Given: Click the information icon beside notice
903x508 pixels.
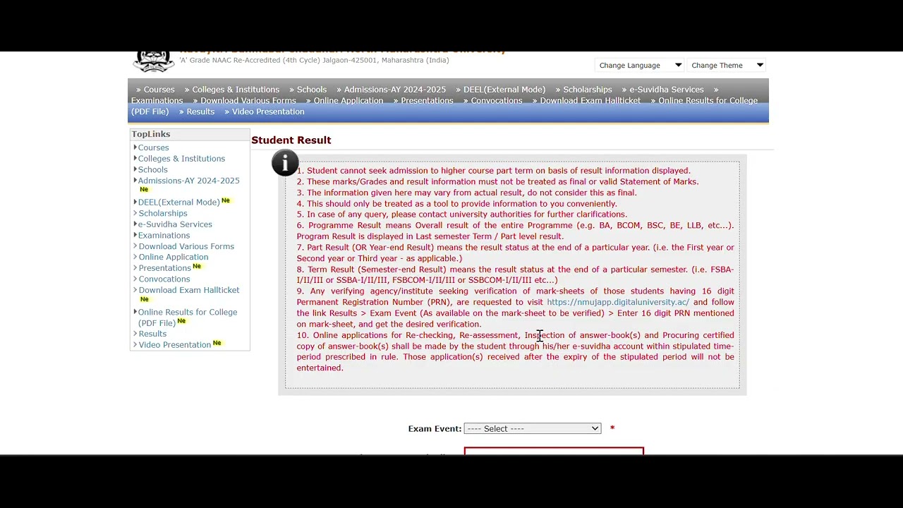Looking at the screenshot, I should [x=285, y=163].
